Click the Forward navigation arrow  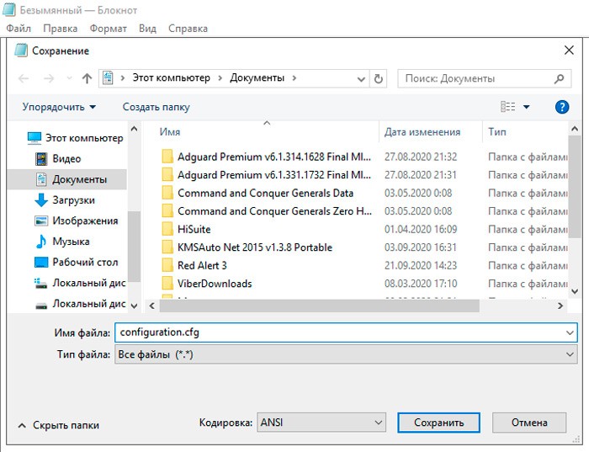click(x=49, y=78)
